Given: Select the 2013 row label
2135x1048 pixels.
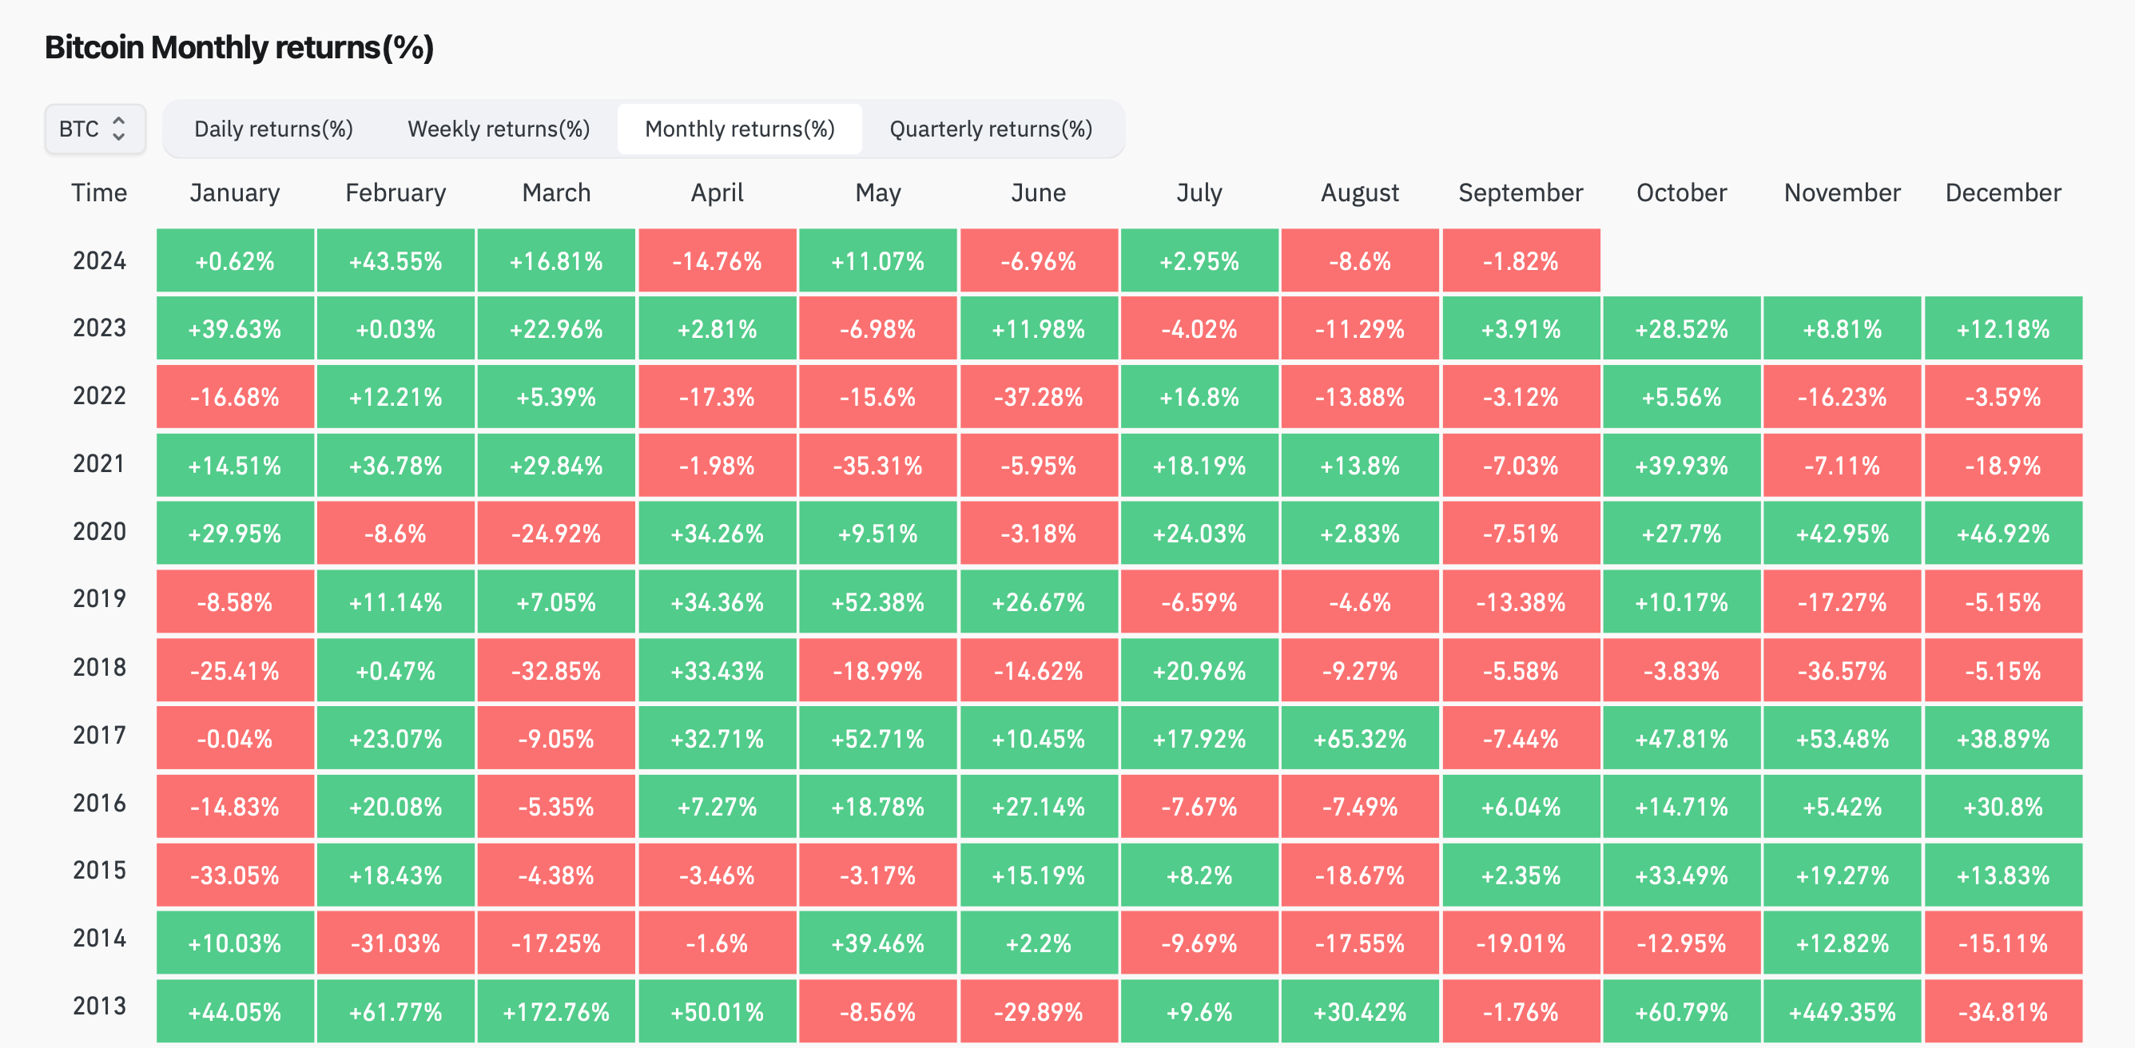Looking at the screenshot, I should pos(99,1006).
